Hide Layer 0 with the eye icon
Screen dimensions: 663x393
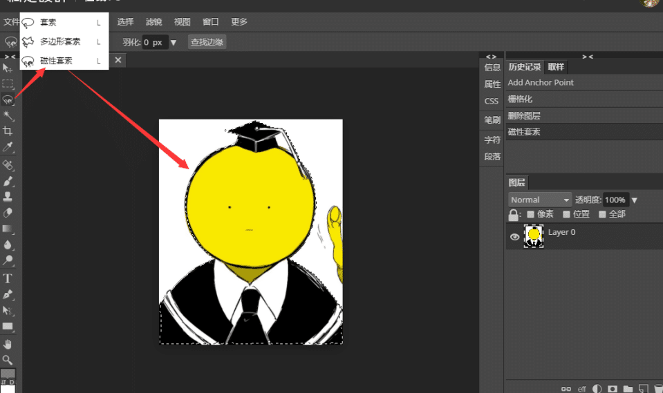514,237
